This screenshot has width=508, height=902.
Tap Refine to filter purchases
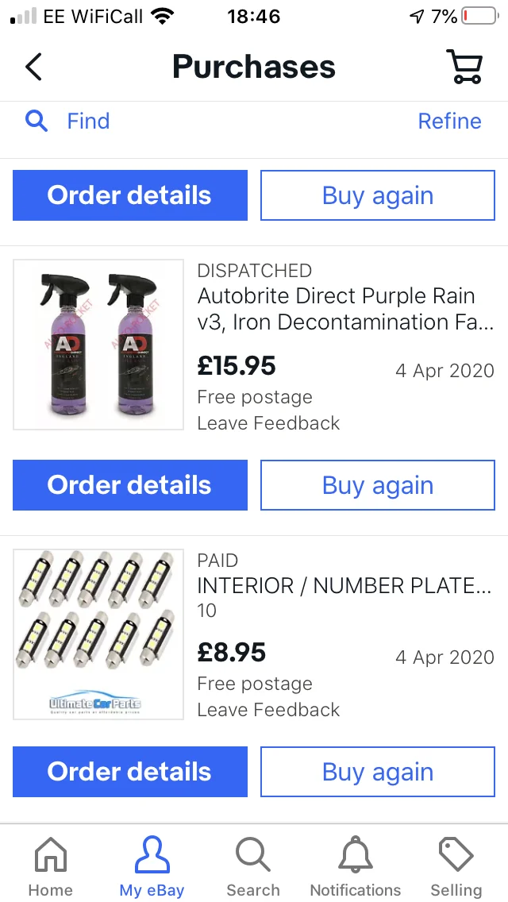tap(449, 121)
